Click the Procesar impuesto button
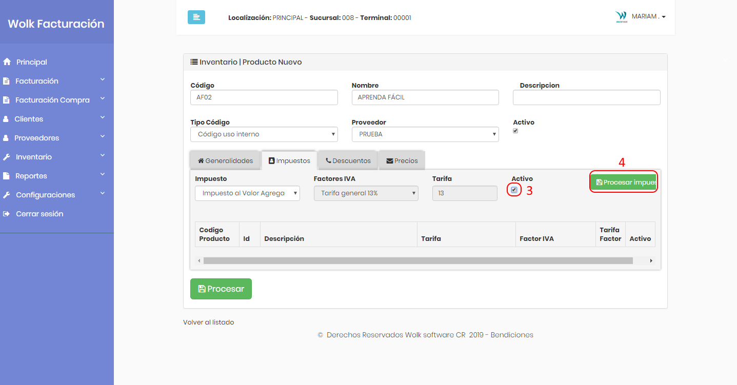Viewport: 737px width, 385px height. point(623,182)
